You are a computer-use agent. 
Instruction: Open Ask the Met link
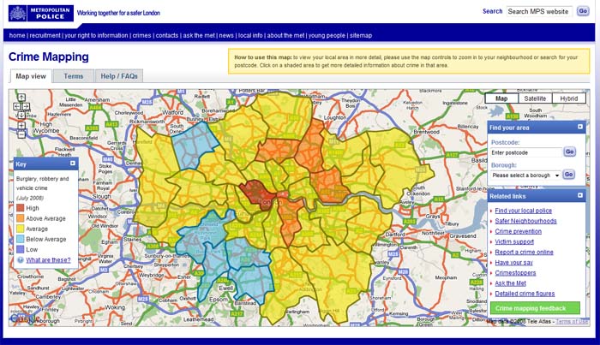point(511,283)
